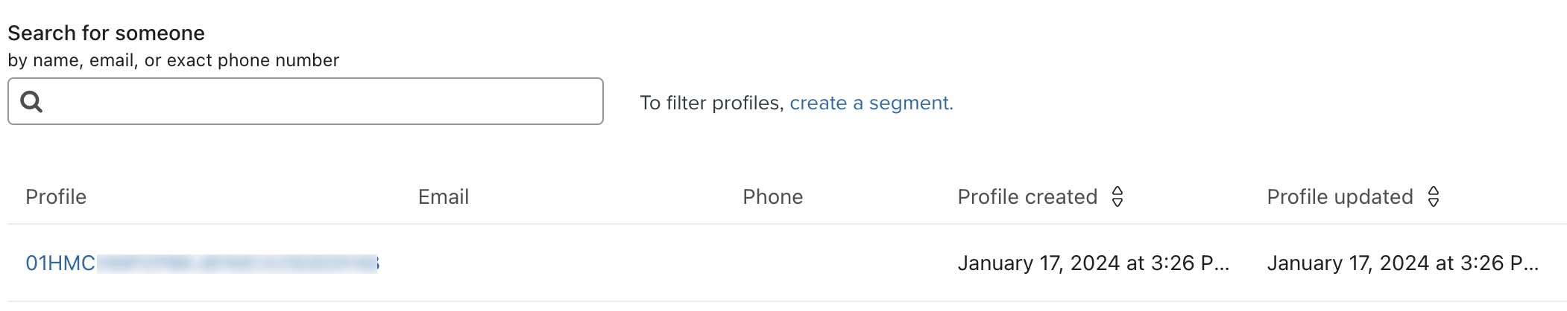1567x311 pixels.
Task: Click the magnifying glass search icon
Action: 31,101
